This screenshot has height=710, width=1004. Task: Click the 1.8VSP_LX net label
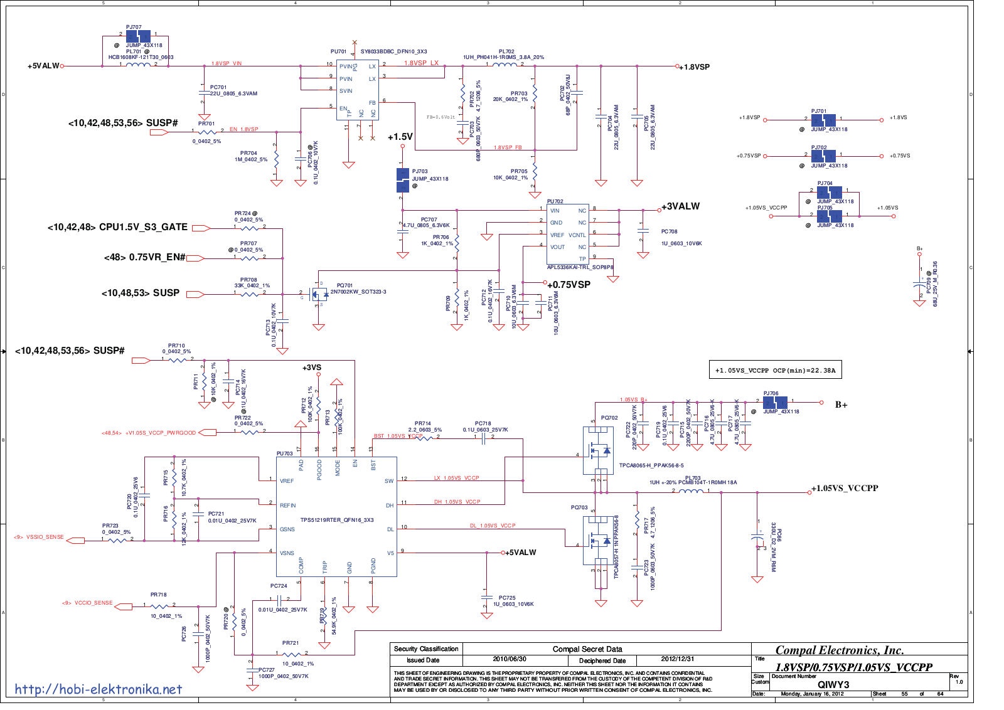[x=421, y=63]
